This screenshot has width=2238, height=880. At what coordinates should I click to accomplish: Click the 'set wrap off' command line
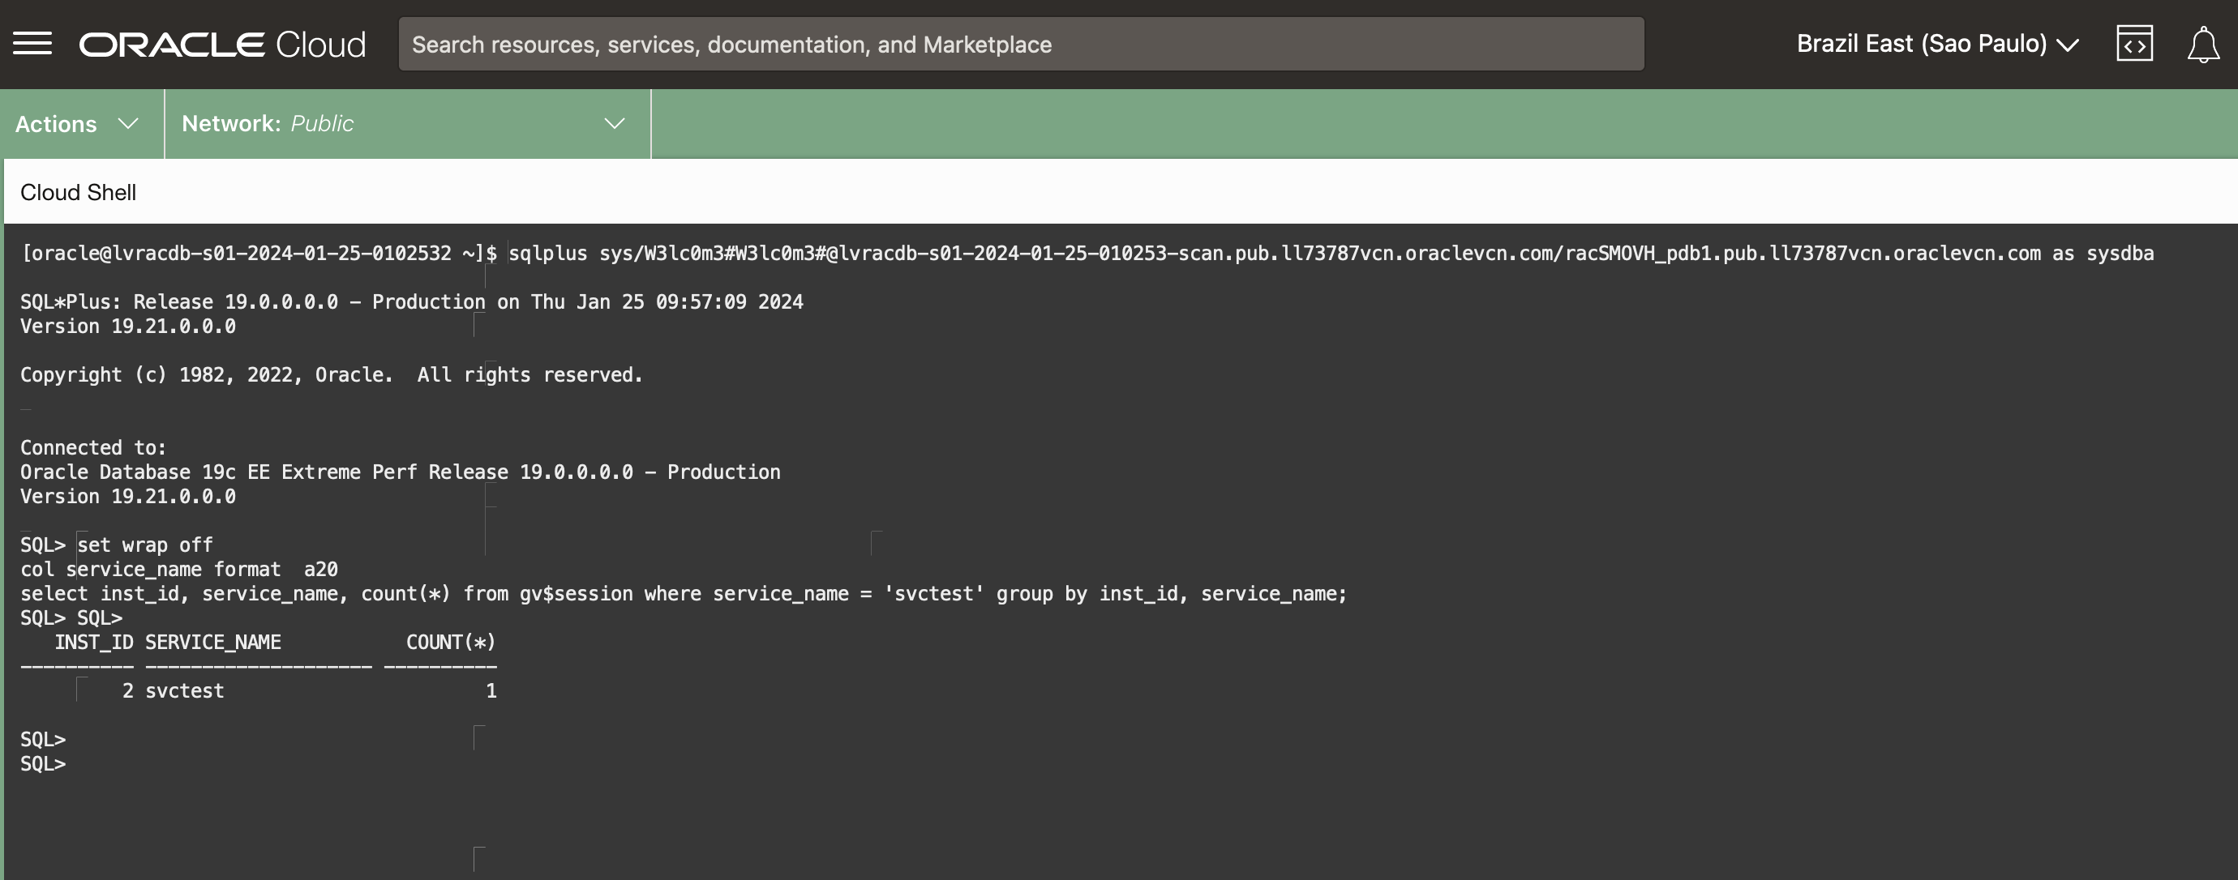[144, 545]
